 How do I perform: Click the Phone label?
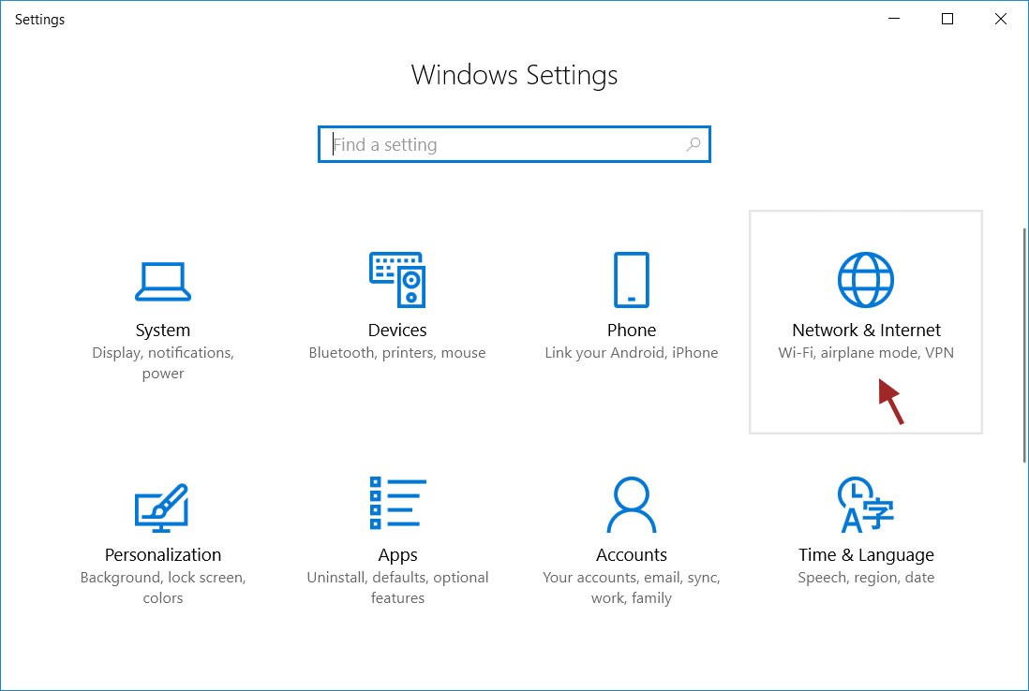click(632, 330)
